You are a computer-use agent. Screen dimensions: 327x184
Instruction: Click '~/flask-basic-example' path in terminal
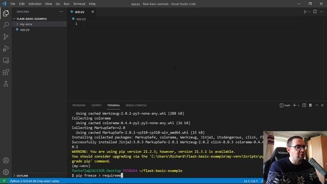(x=160, y=171)
